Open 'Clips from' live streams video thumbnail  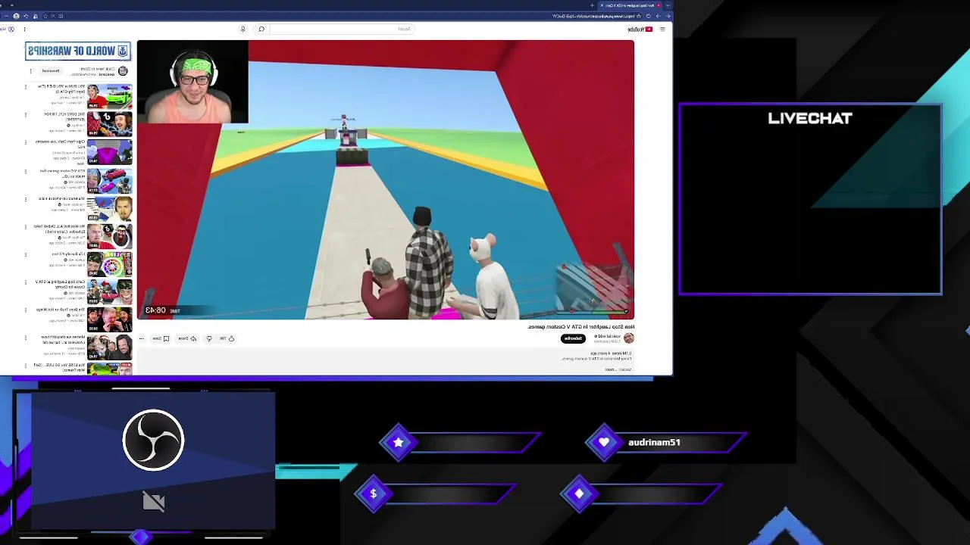tap(110, 152)
